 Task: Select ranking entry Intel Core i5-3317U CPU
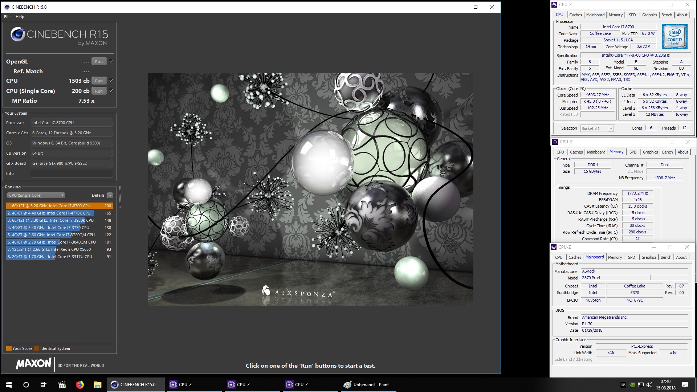coord(60,257)
